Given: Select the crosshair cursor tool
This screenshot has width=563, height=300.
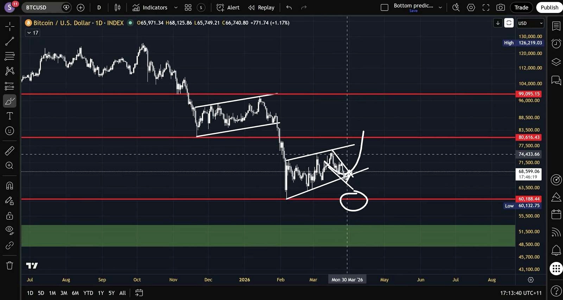Looking at the screenshot, I should (x=10, y=26).
